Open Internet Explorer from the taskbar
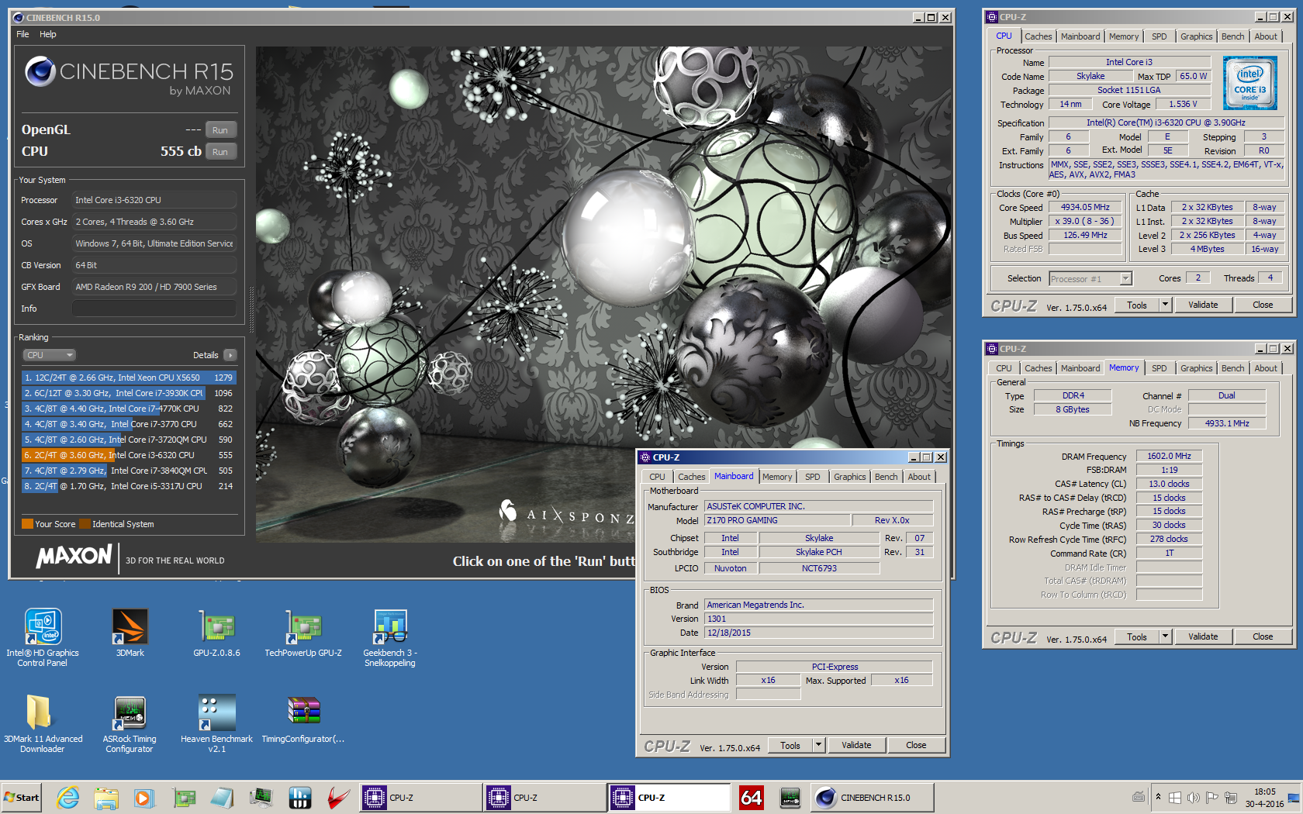The height and width of the screenshot is (814, 1303). click(68, 797)
